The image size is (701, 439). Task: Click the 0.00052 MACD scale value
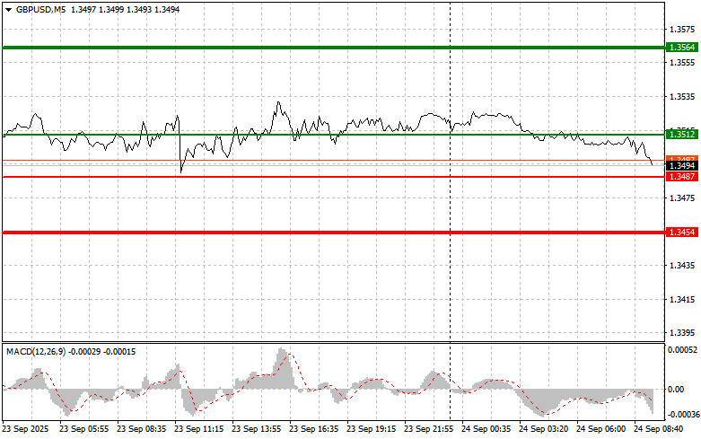tap(683, 349)
